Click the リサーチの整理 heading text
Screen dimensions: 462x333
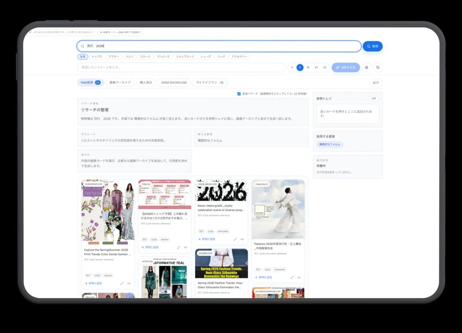pyautogui.click(x=95, y=110)
